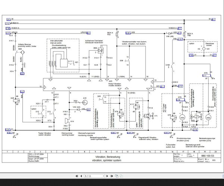This screenshot has height=186, width=224.
Task: Open the 3:11 reference under K79
Action: 206,75
